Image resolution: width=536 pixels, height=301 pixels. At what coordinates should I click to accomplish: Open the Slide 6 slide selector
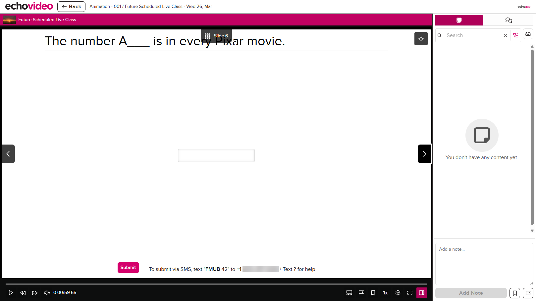click(x=216, y=36)
